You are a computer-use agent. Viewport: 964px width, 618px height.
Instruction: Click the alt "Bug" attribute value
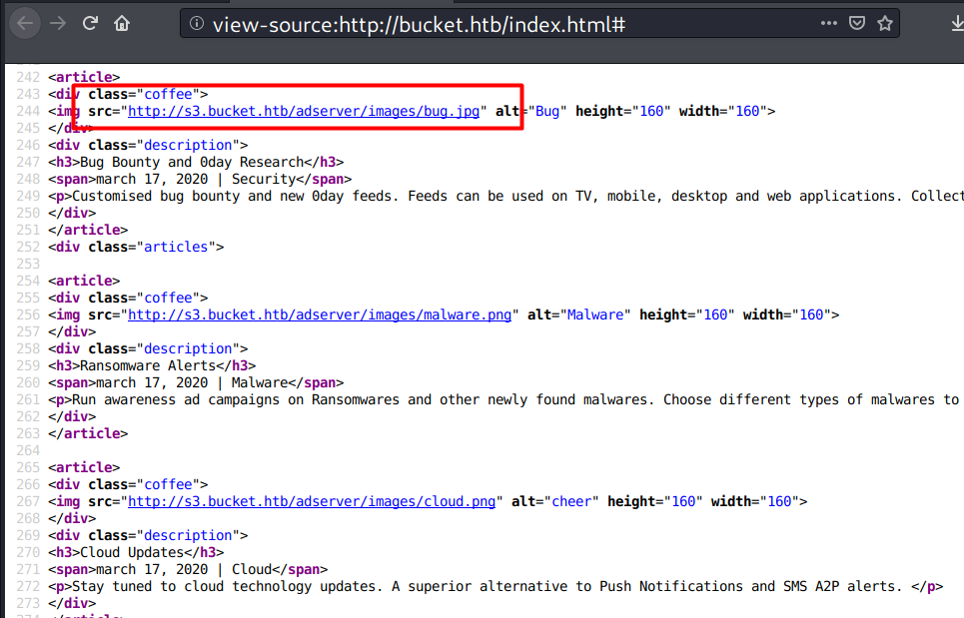click(x=547, y=111)
